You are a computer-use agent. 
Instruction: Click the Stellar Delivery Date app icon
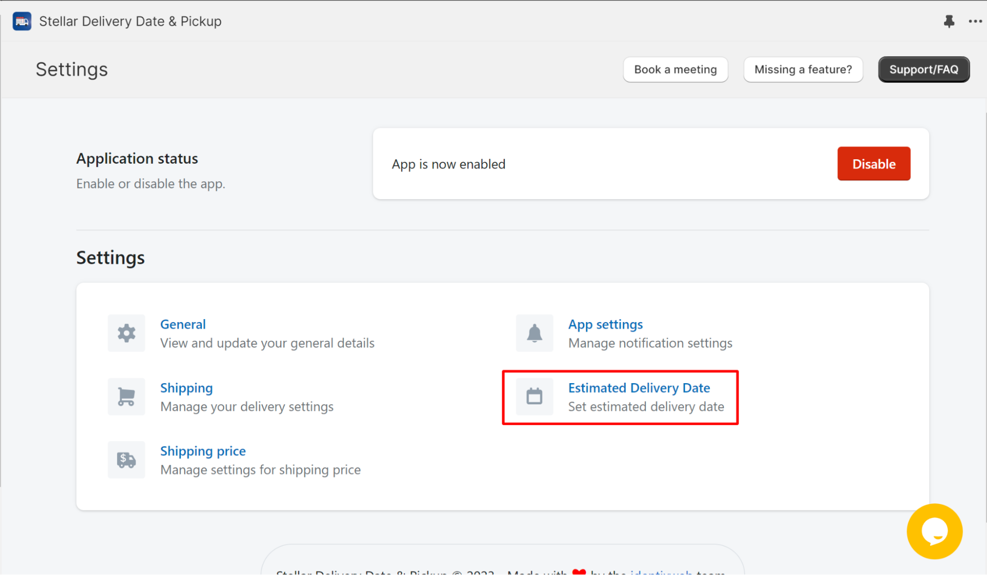[x=22, y=21]
